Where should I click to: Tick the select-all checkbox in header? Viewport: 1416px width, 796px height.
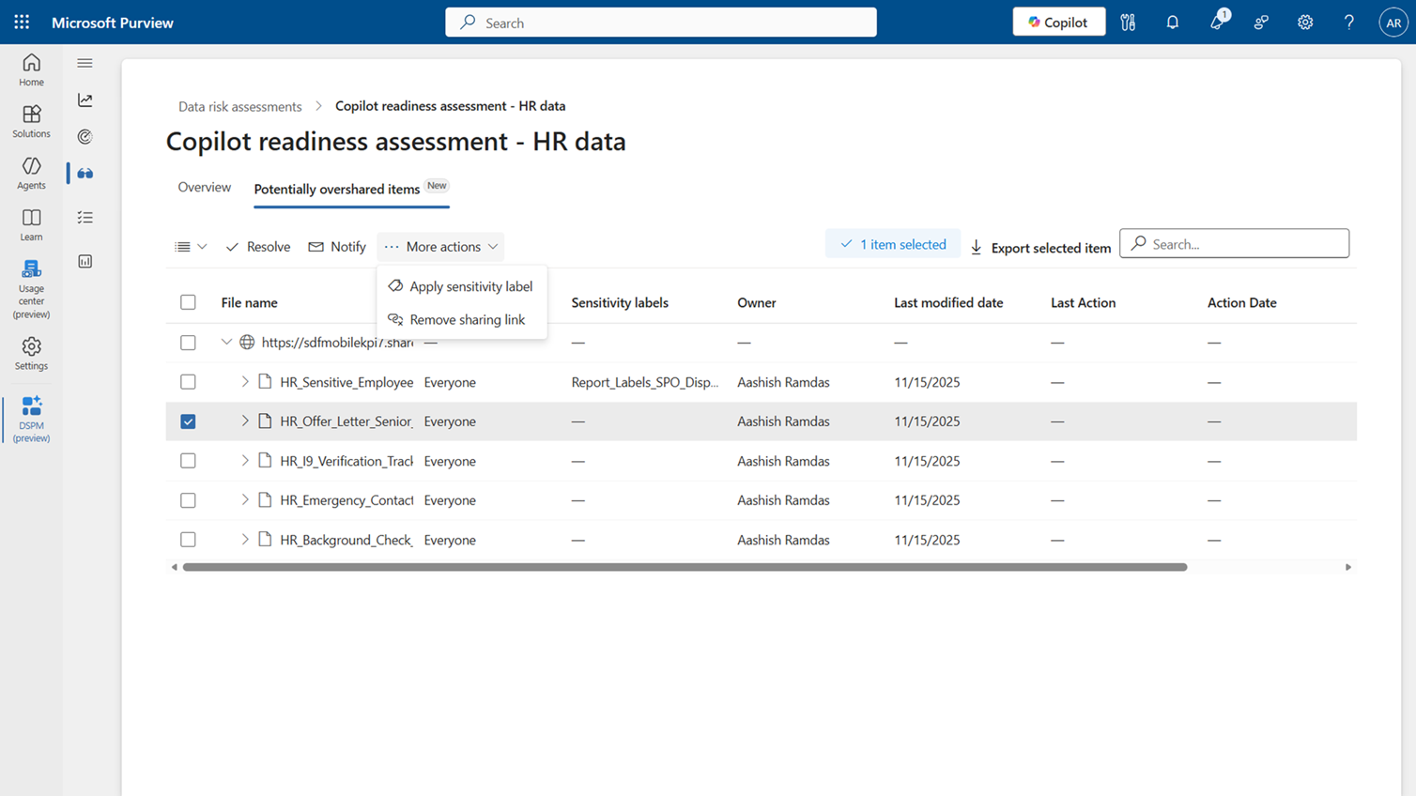point(188,302)
